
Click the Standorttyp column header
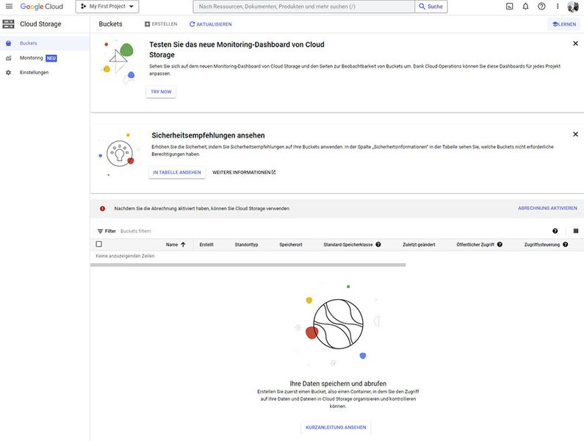[x=246, y=245]
